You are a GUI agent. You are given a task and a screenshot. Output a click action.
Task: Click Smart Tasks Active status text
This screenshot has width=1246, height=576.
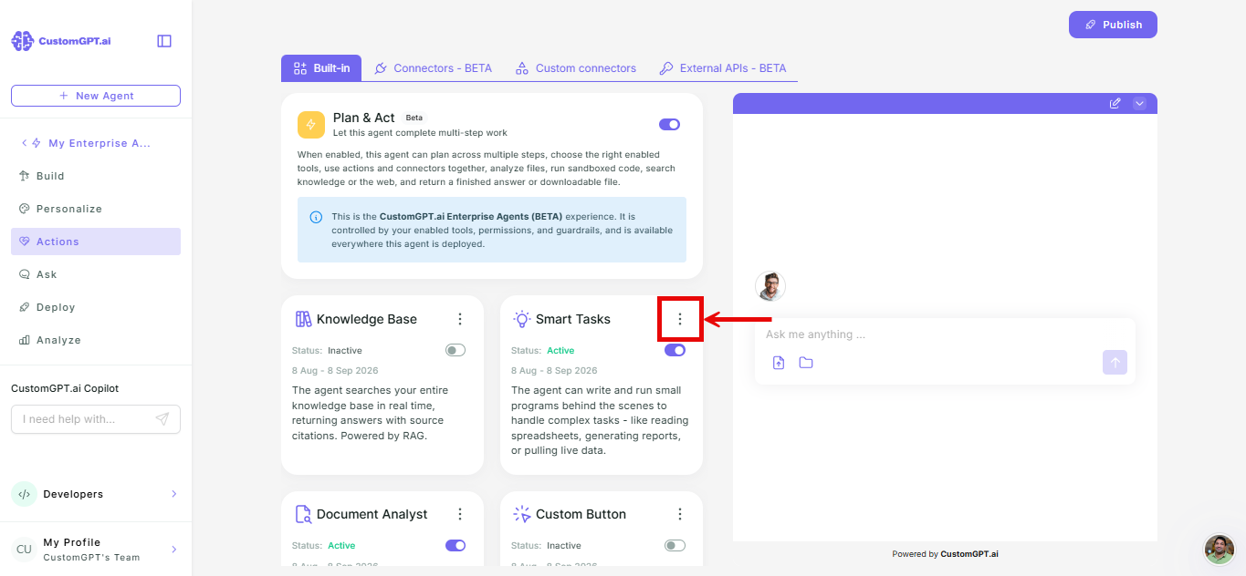560,350
